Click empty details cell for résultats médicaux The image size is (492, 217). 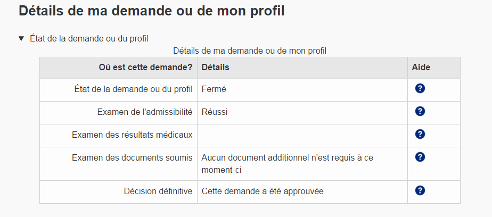coord(302,135)
